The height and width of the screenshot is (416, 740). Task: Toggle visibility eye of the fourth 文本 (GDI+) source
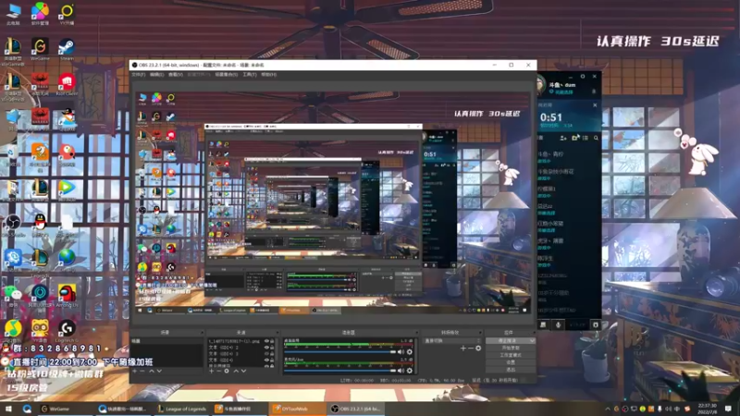pyautogui.click(x=266, y=360)
